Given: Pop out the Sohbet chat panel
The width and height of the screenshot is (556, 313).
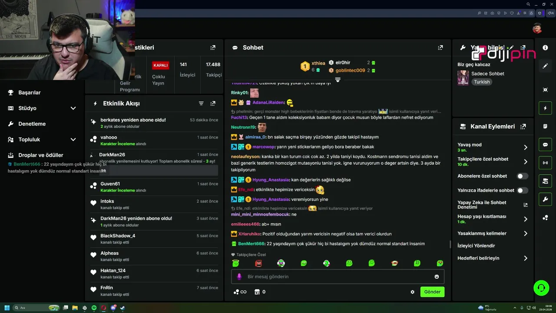Looking at the screenshot, I should pyautogui.click(x=440, y=47).
